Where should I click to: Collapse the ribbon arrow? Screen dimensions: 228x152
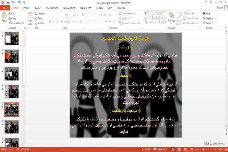coord(225,28)
